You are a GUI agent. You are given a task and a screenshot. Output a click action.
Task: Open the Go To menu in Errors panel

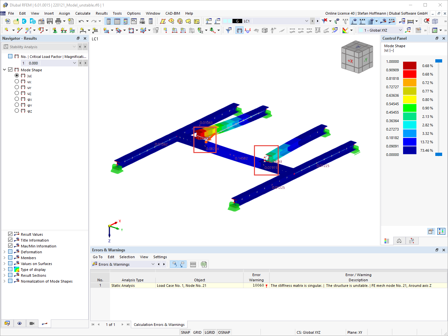[x=98, y=257]
